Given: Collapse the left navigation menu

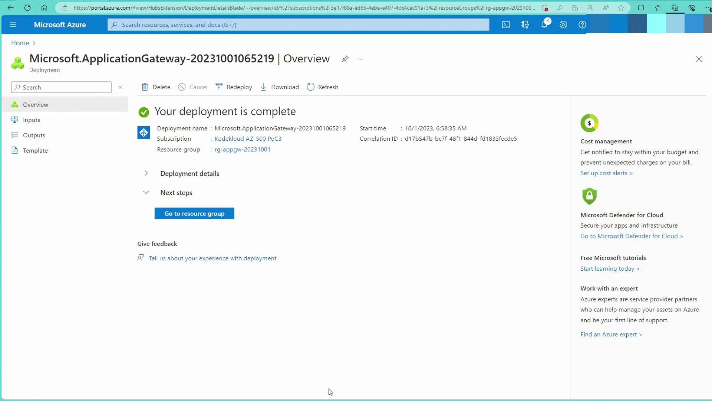Looking at the screenshot, I should point(120,87).
